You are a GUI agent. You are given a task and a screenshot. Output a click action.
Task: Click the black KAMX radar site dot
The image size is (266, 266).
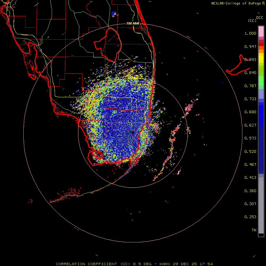click(x=133, y=133)
